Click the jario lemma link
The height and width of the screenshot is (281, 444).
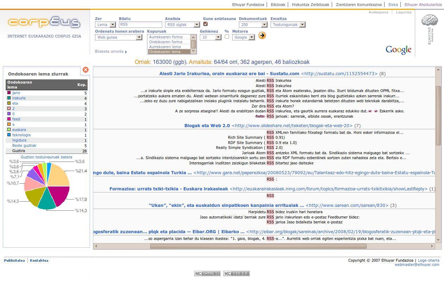[x=16, y=93]
